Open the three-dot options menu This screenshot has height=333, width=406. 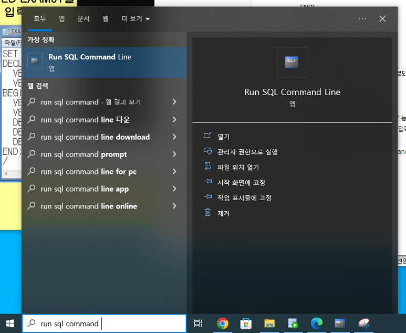tap(362, 18)
